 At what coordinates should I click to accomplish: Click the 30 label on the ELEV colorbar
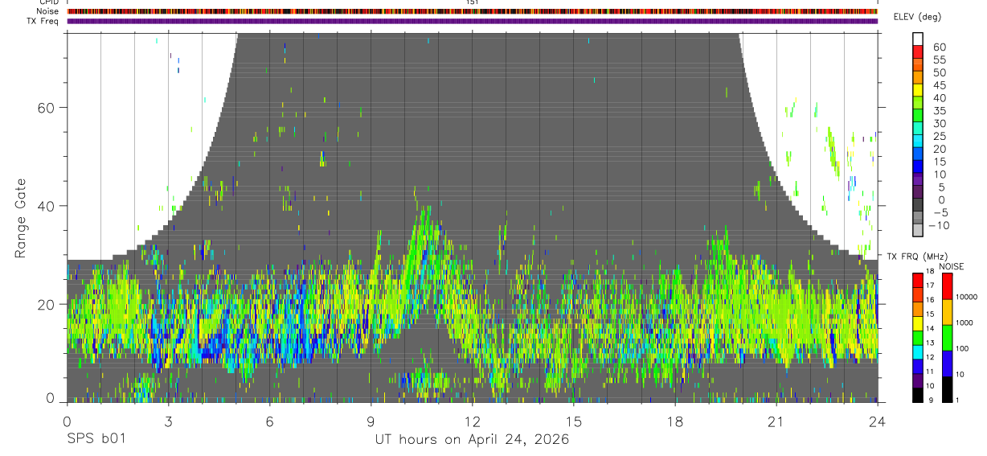[939, 124]
